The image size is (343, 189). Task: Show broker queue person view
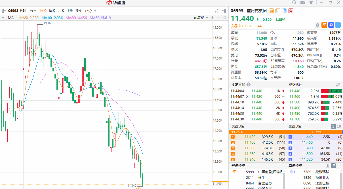point(328,166)
